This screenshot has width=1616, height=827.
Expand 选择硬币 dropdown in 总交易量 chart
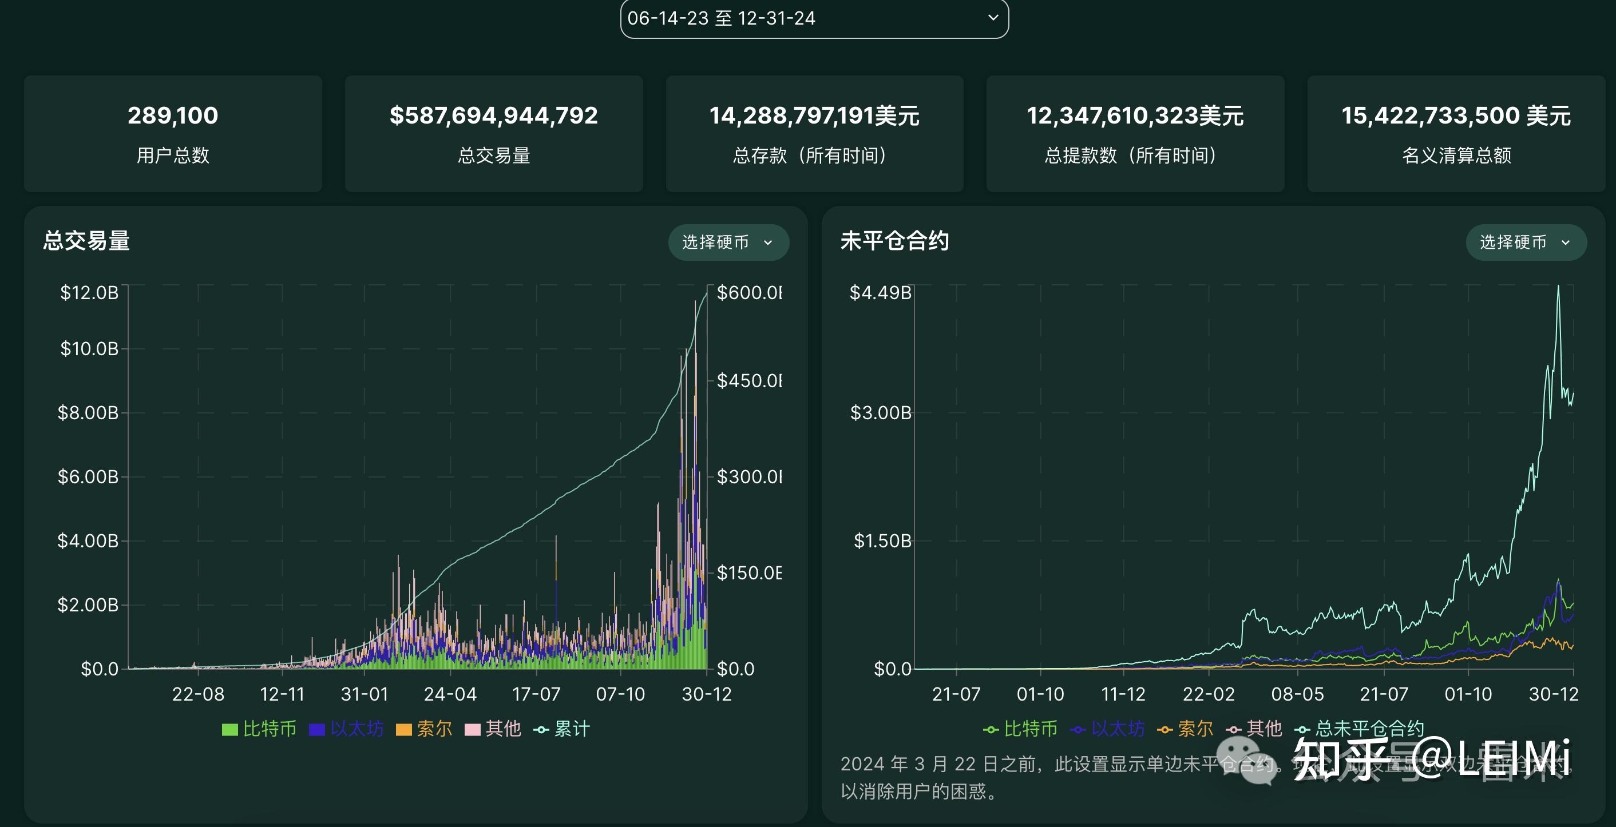[728, 242]
